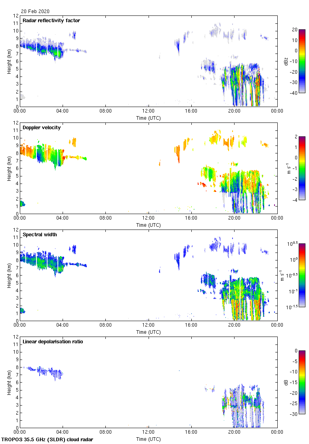The width and height of the screenshot is (309, 444).
Task: Click the reflectivity dBz colorbar
Action: pos(302,61)
